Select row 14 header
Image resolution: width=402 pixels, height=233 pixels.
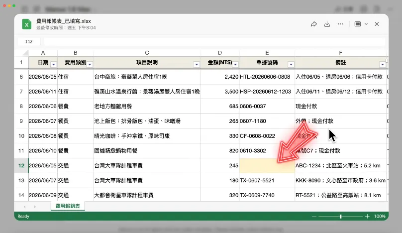21,195
